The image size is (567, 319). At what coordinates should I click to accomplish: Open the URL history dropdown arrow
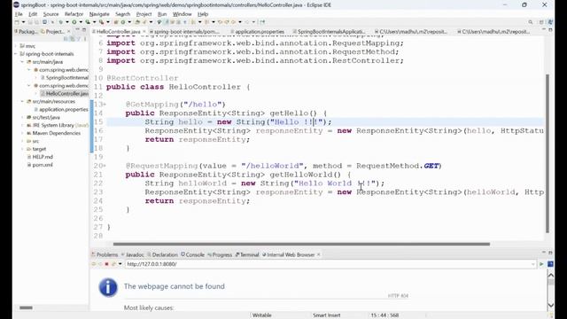coord(533,264)
